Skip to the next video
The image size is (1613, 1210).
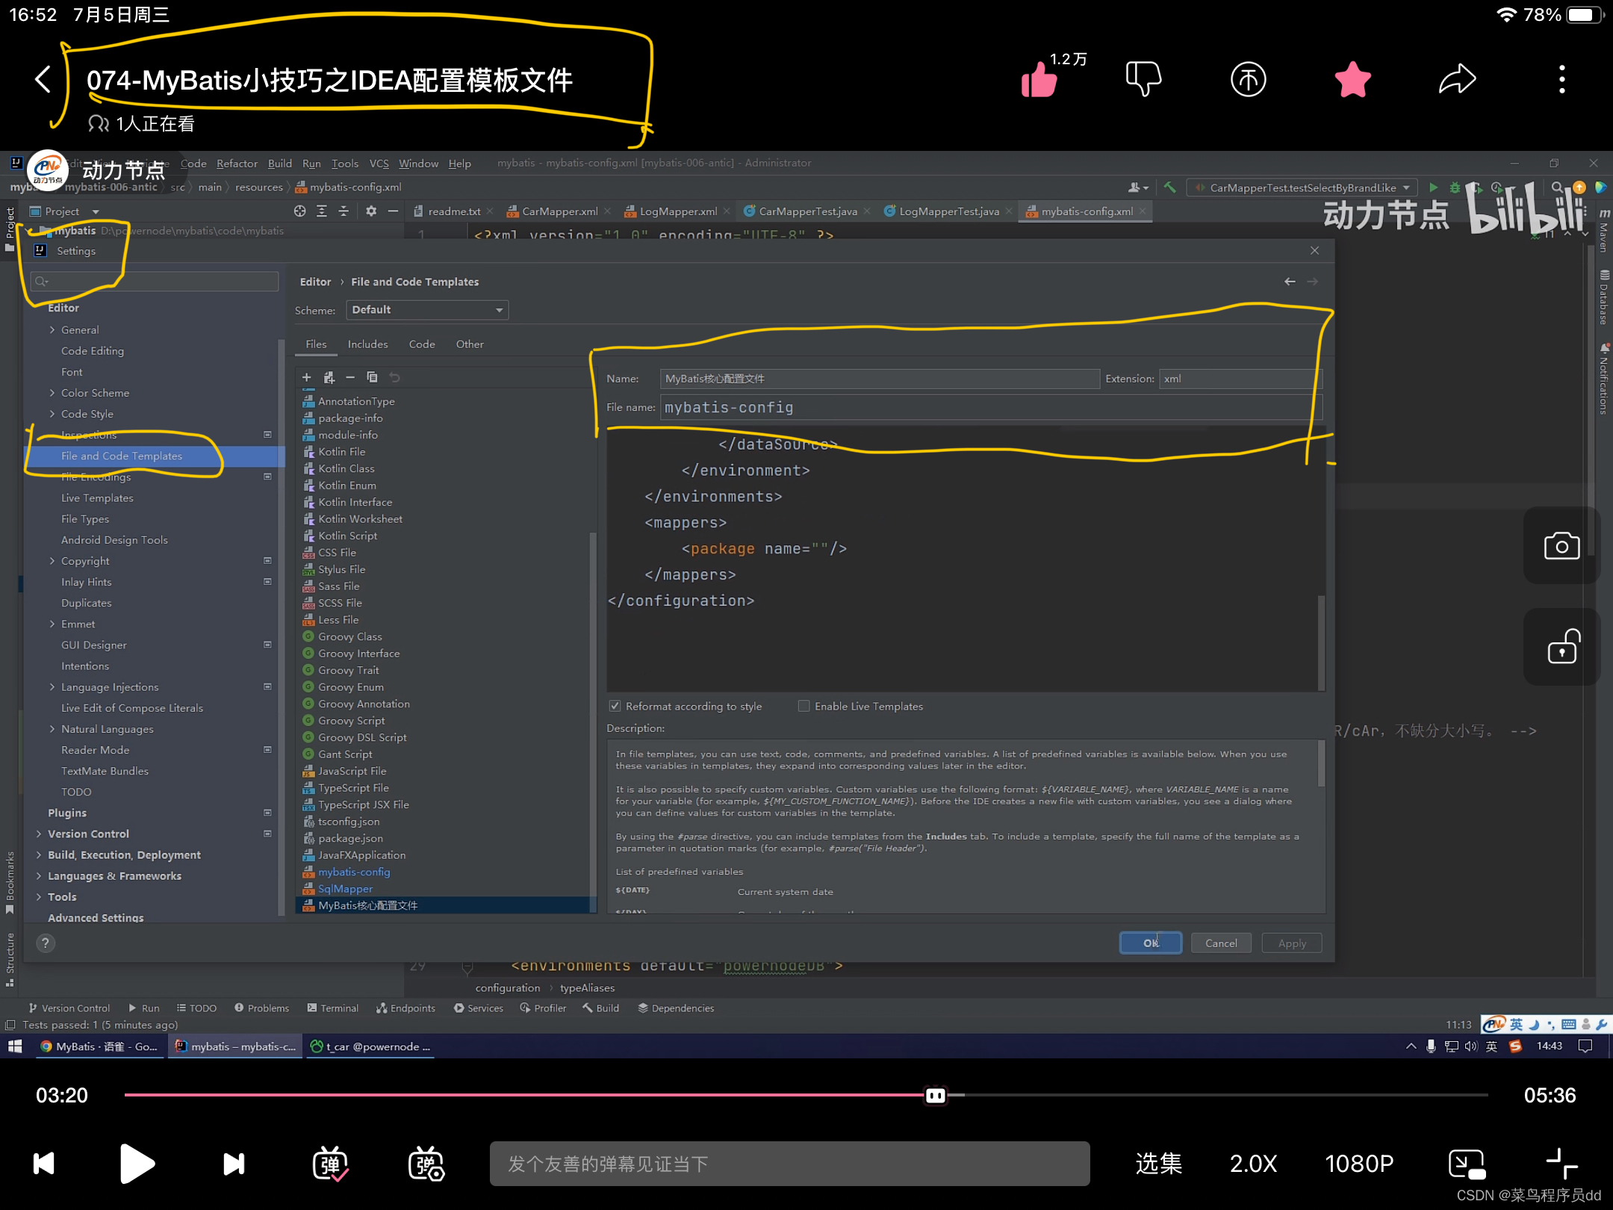click(234, 1164)
